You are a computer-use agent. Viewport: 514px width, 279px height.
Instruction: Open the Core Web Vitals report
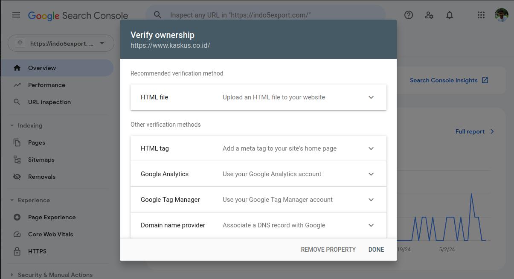(57, 234)
